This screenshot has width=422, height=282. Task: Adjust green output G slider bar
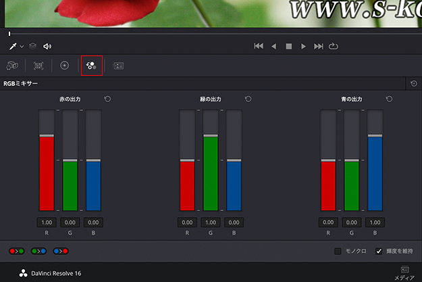[x=211, y=160]
